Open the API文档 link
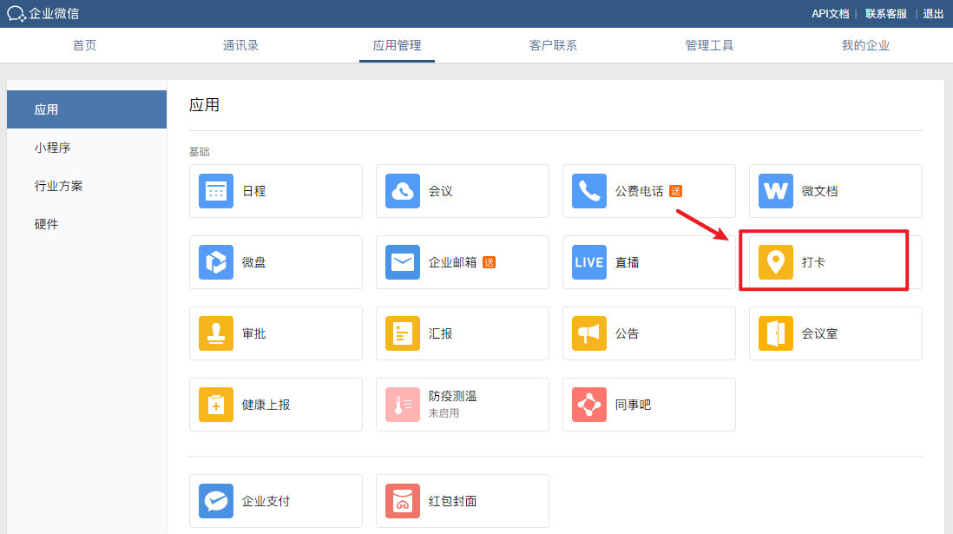Image resolution: width=953 pixels, height=534 pixels. (830, 14)
